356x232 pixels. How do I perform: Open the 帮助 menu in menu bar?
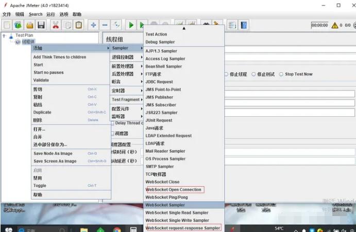point(77,14)
